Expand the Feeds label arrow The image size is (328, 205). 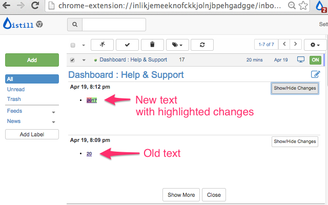click(53, 112)
